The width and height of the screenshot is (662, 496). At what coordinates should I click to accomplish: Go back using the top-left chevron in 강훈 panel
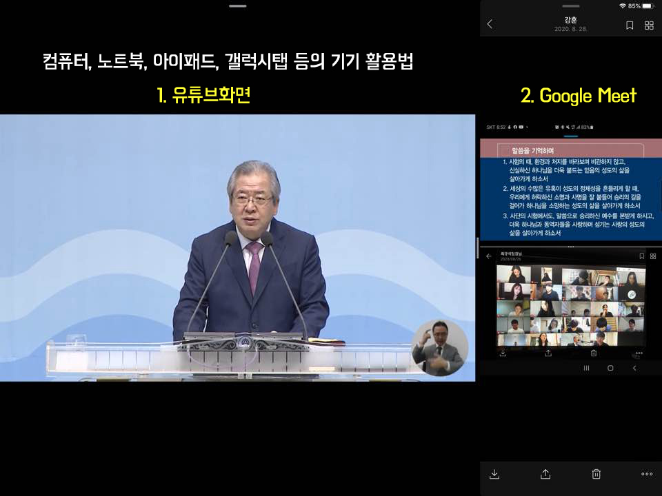[490, 24]
